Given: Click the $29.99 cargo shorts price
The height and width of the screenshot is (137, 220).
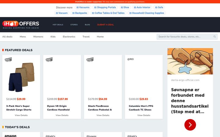Looking at the screenshot, I should (21, 99).
